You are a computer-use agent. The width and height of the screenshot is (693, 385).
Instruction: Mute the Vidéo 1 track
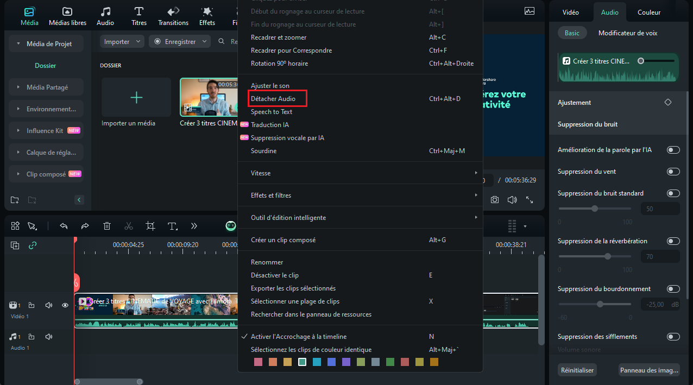click(x=49, y=305)
